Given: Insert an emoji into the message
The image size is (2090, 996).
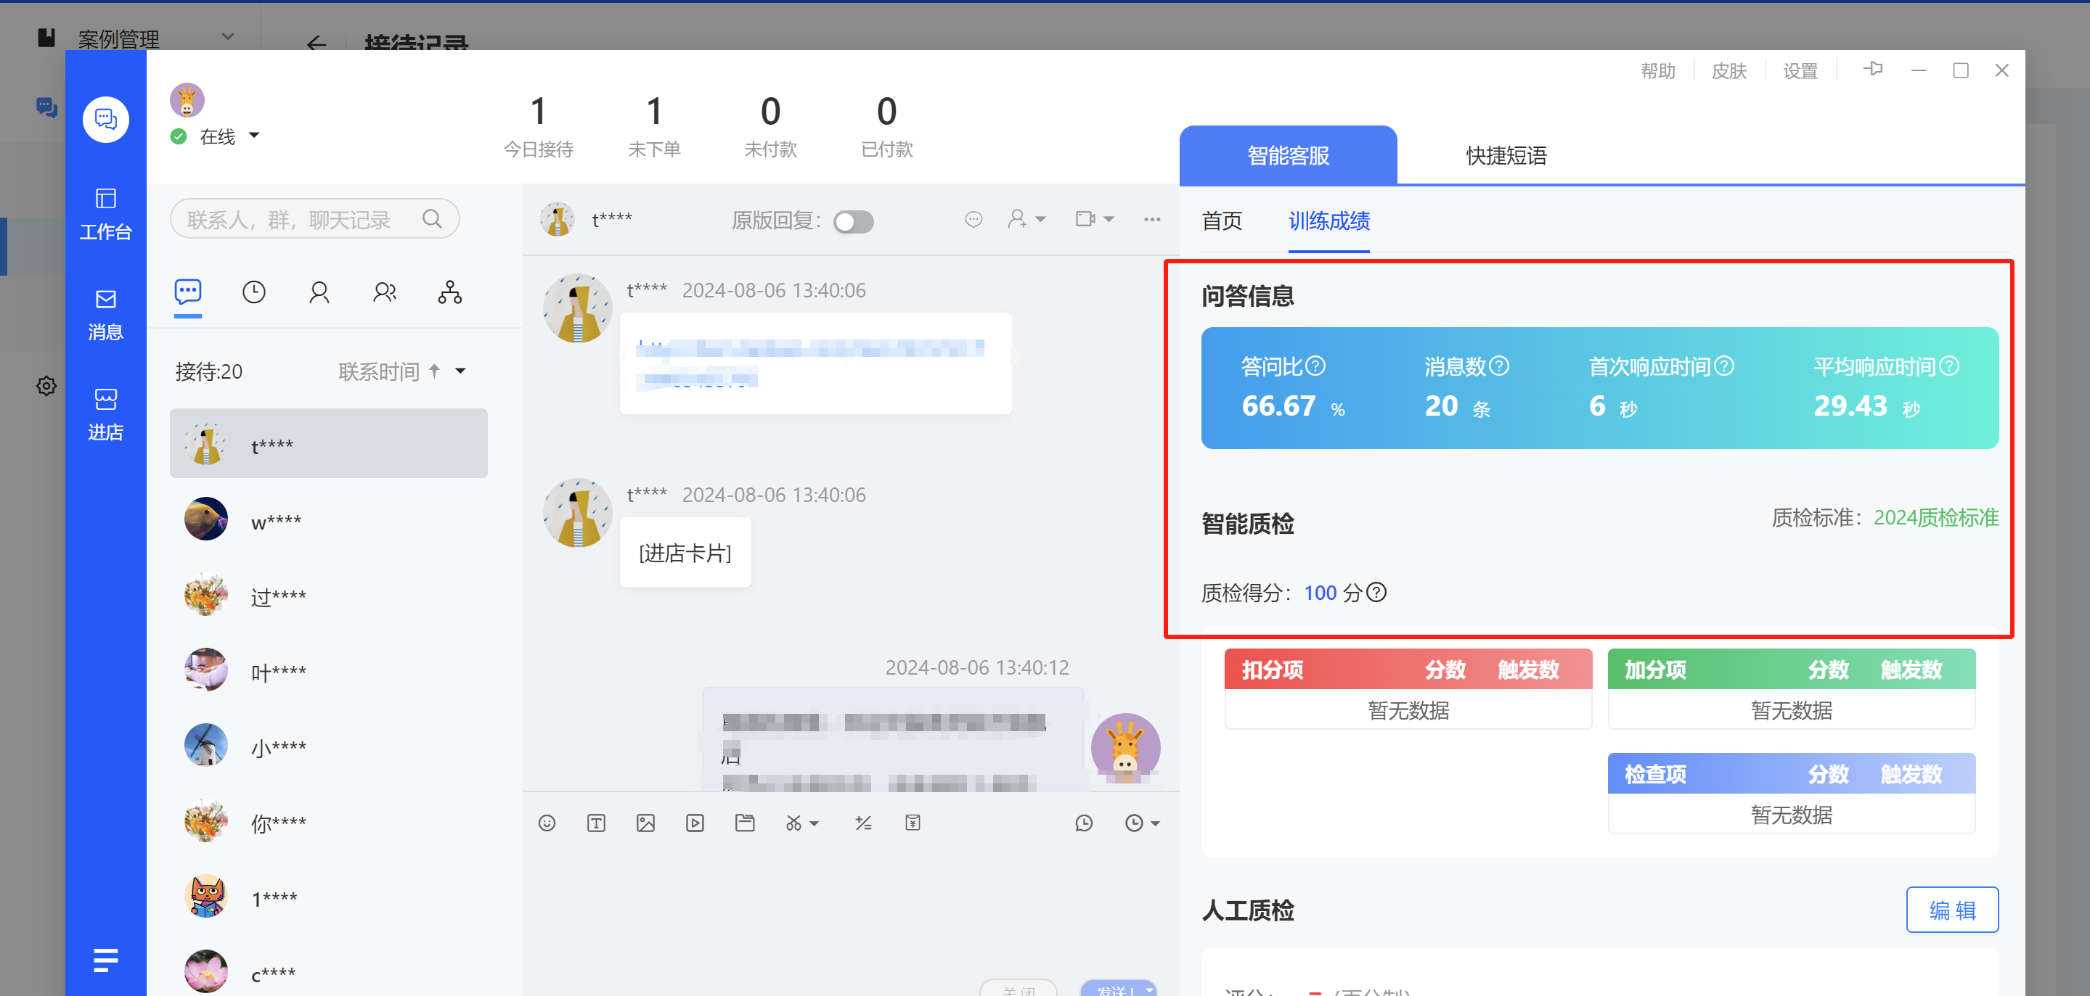Looking at the screenshot, I should pos(547,823).
